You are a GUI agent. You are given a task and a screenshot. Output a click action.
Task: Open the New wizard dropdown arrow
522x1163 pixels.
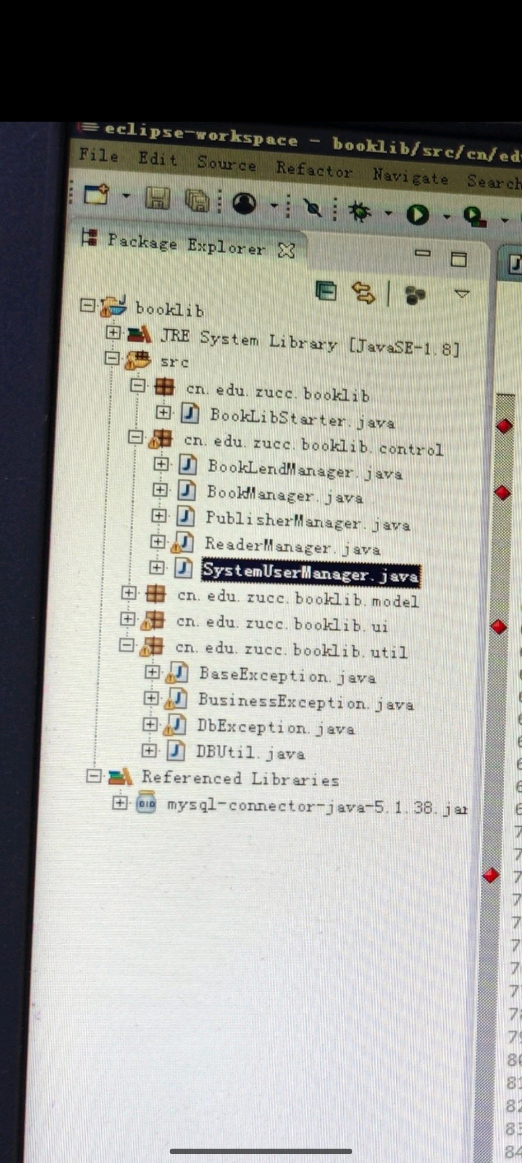tap(126, 196)
